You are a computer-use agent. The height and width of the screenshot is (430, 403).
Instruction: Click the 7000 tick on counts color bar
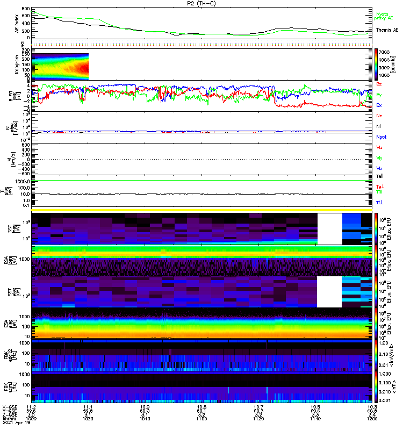(x=384, y=52)
